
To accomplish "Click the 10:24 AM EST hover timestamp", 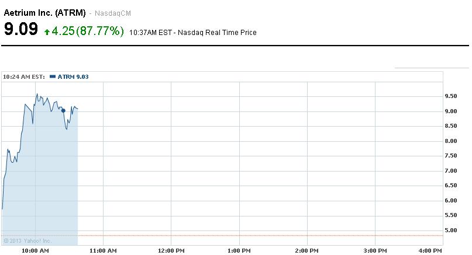I will point(23,76).
